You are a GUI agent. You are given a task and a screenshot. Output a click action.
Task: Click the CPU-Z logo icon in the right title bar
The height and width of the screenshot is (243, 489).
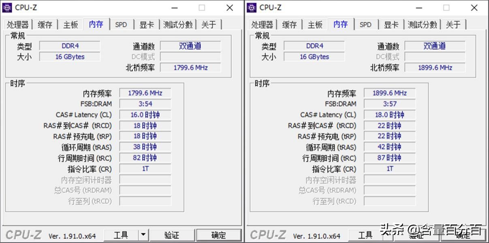pos(252,7)
